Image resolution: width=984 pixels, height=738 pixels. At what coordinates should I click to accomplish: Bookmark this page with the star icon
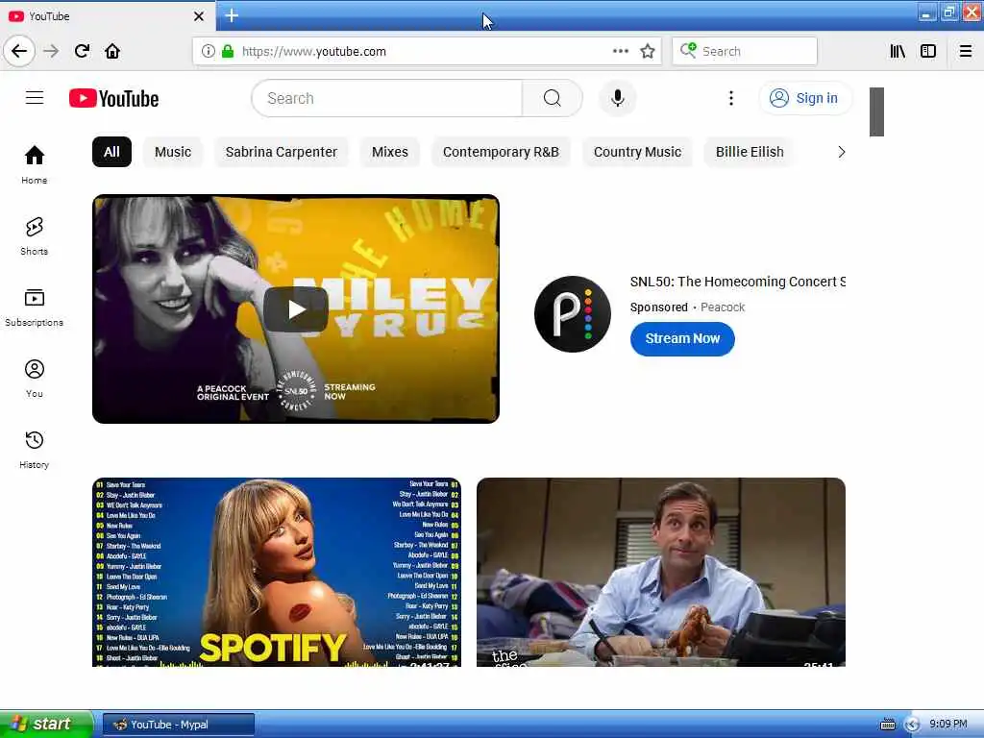[x=648, y=51]
